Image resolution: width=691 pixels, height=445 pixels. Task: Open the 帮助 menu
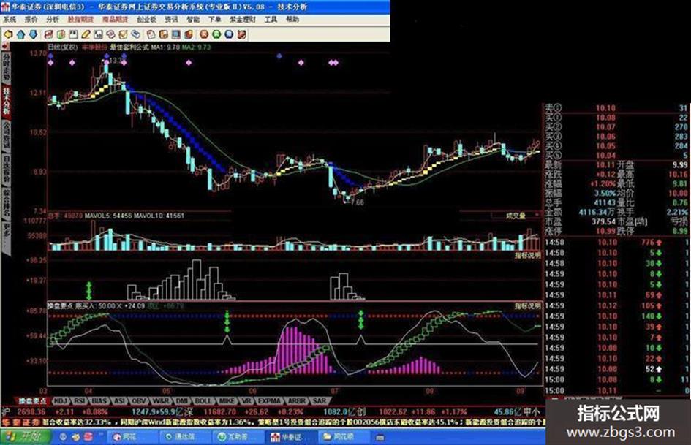coord(292,20)
